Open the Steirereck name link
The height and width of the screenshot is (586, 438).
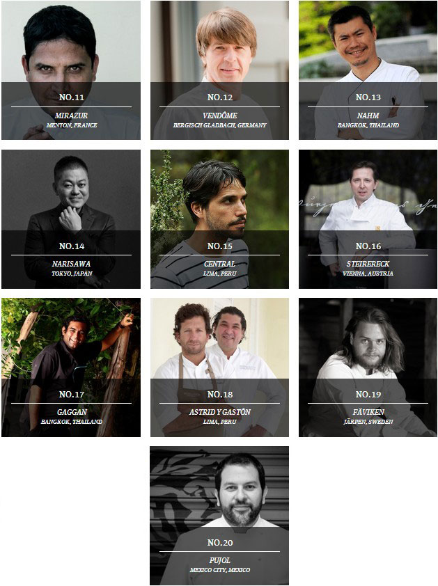pos(368,264)
